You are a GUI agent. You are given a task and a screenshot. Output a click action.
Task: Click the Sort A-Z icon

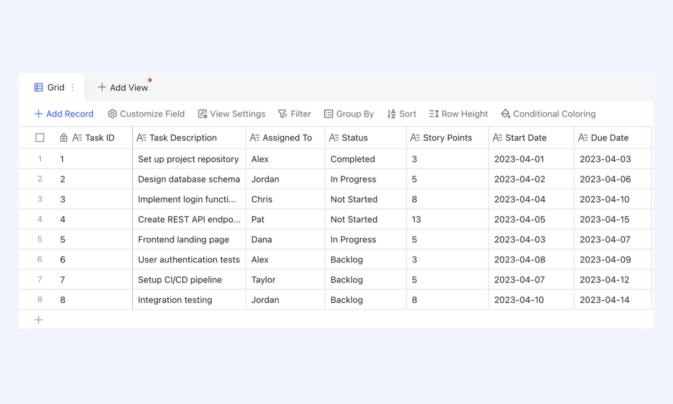391,114
